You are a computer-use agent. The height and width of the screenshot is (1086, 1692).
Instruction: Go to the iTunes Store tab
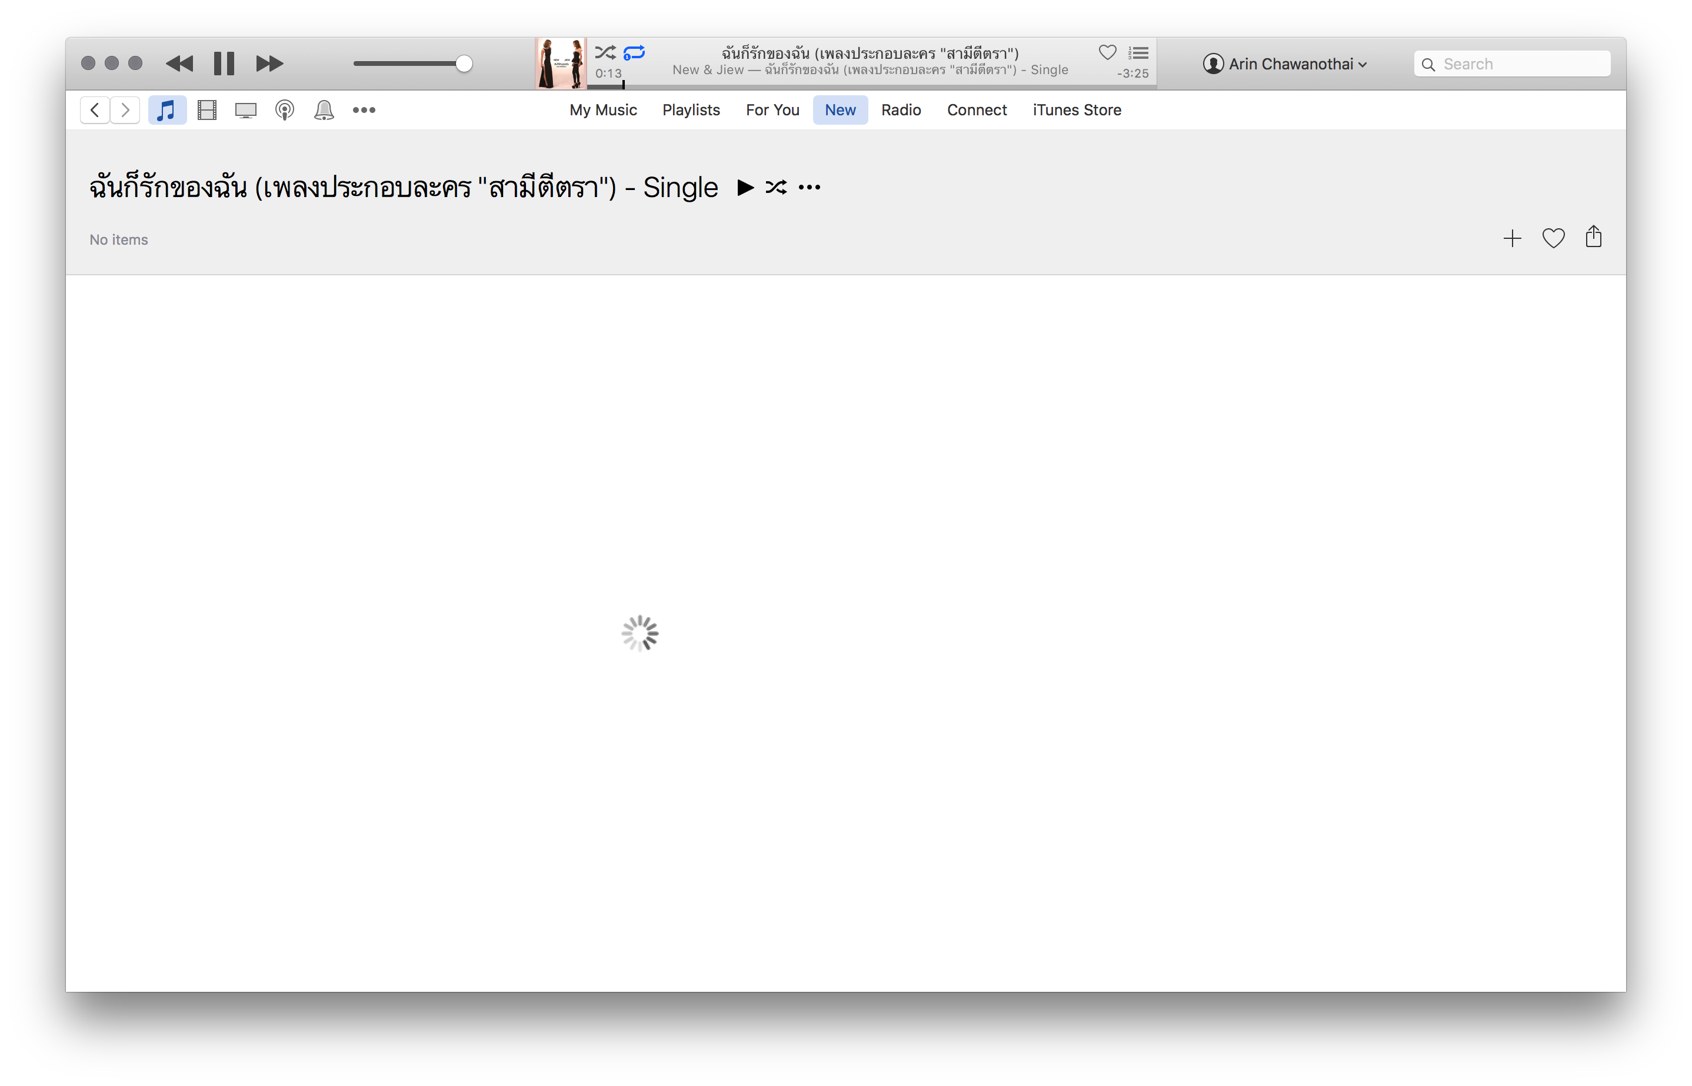click(1077, 110)
